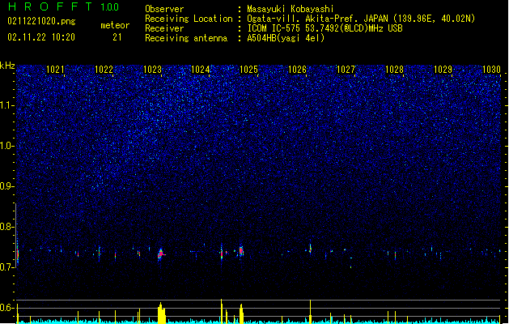Select antenna value A504HB(yagi 4el)
Viewport: 509px width, 324px height.
286,38
